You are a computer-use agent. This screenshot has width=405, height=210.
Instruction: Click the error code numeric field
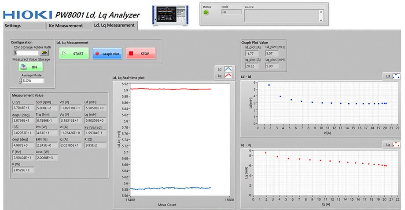pos(231,12)
